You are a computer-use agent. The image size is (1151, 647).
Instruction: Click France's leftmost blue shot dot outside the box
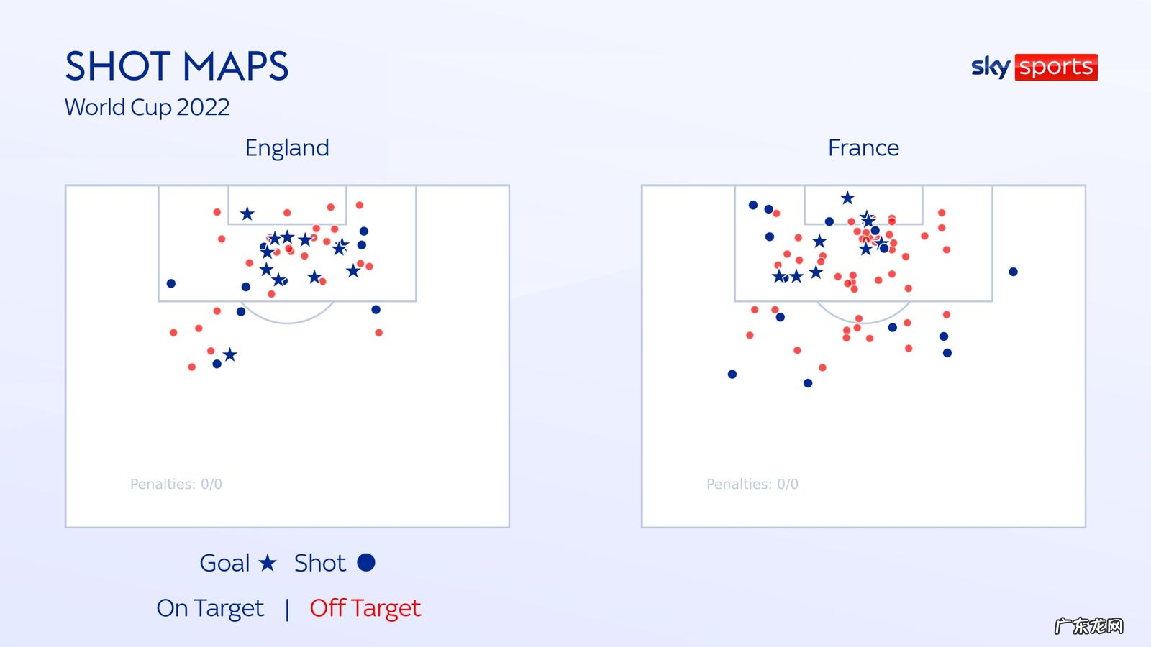coord(732,374)
